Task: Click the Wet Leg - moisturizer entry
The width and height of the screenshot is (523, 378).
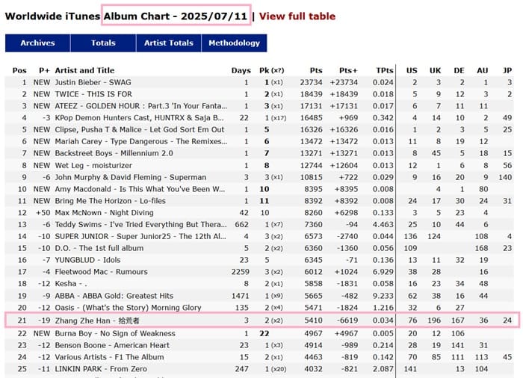Action: pos(93,166)
